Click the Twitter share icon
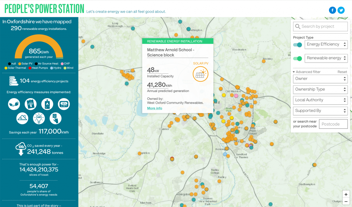The image size is (352, 207). point(341,10)
